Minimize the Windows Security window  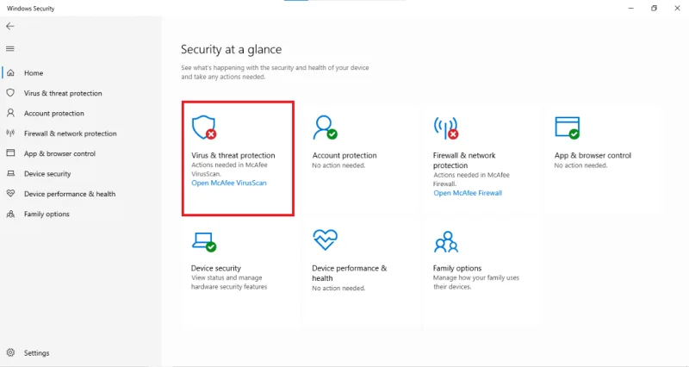pyautogui.click(x=631, y=9)
